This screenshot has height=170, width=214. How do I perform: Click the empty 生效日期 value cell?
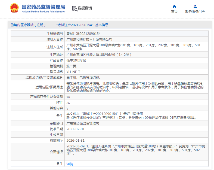pyautogui.click(x=137, y=135)
